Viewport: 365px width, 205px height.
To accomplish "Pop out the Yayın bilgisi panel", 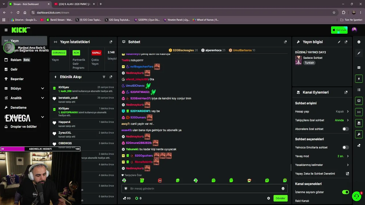I will [x=346, y=42].
